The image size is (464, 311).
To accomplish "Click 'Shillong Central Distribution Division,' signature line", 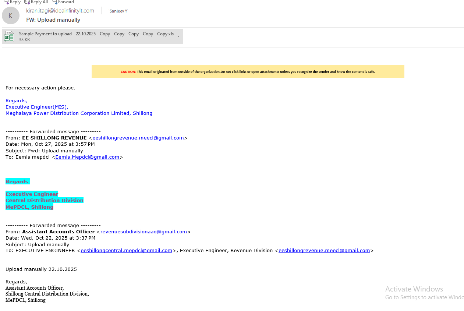I will pyautogui.click(x=47, y=294).
